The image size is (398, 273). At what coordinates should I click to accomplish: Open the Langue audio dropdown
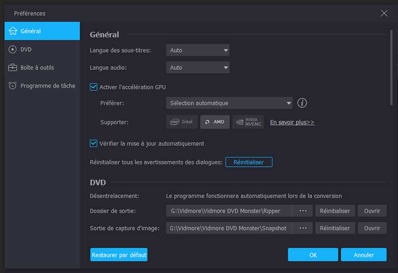coord(198,68)
